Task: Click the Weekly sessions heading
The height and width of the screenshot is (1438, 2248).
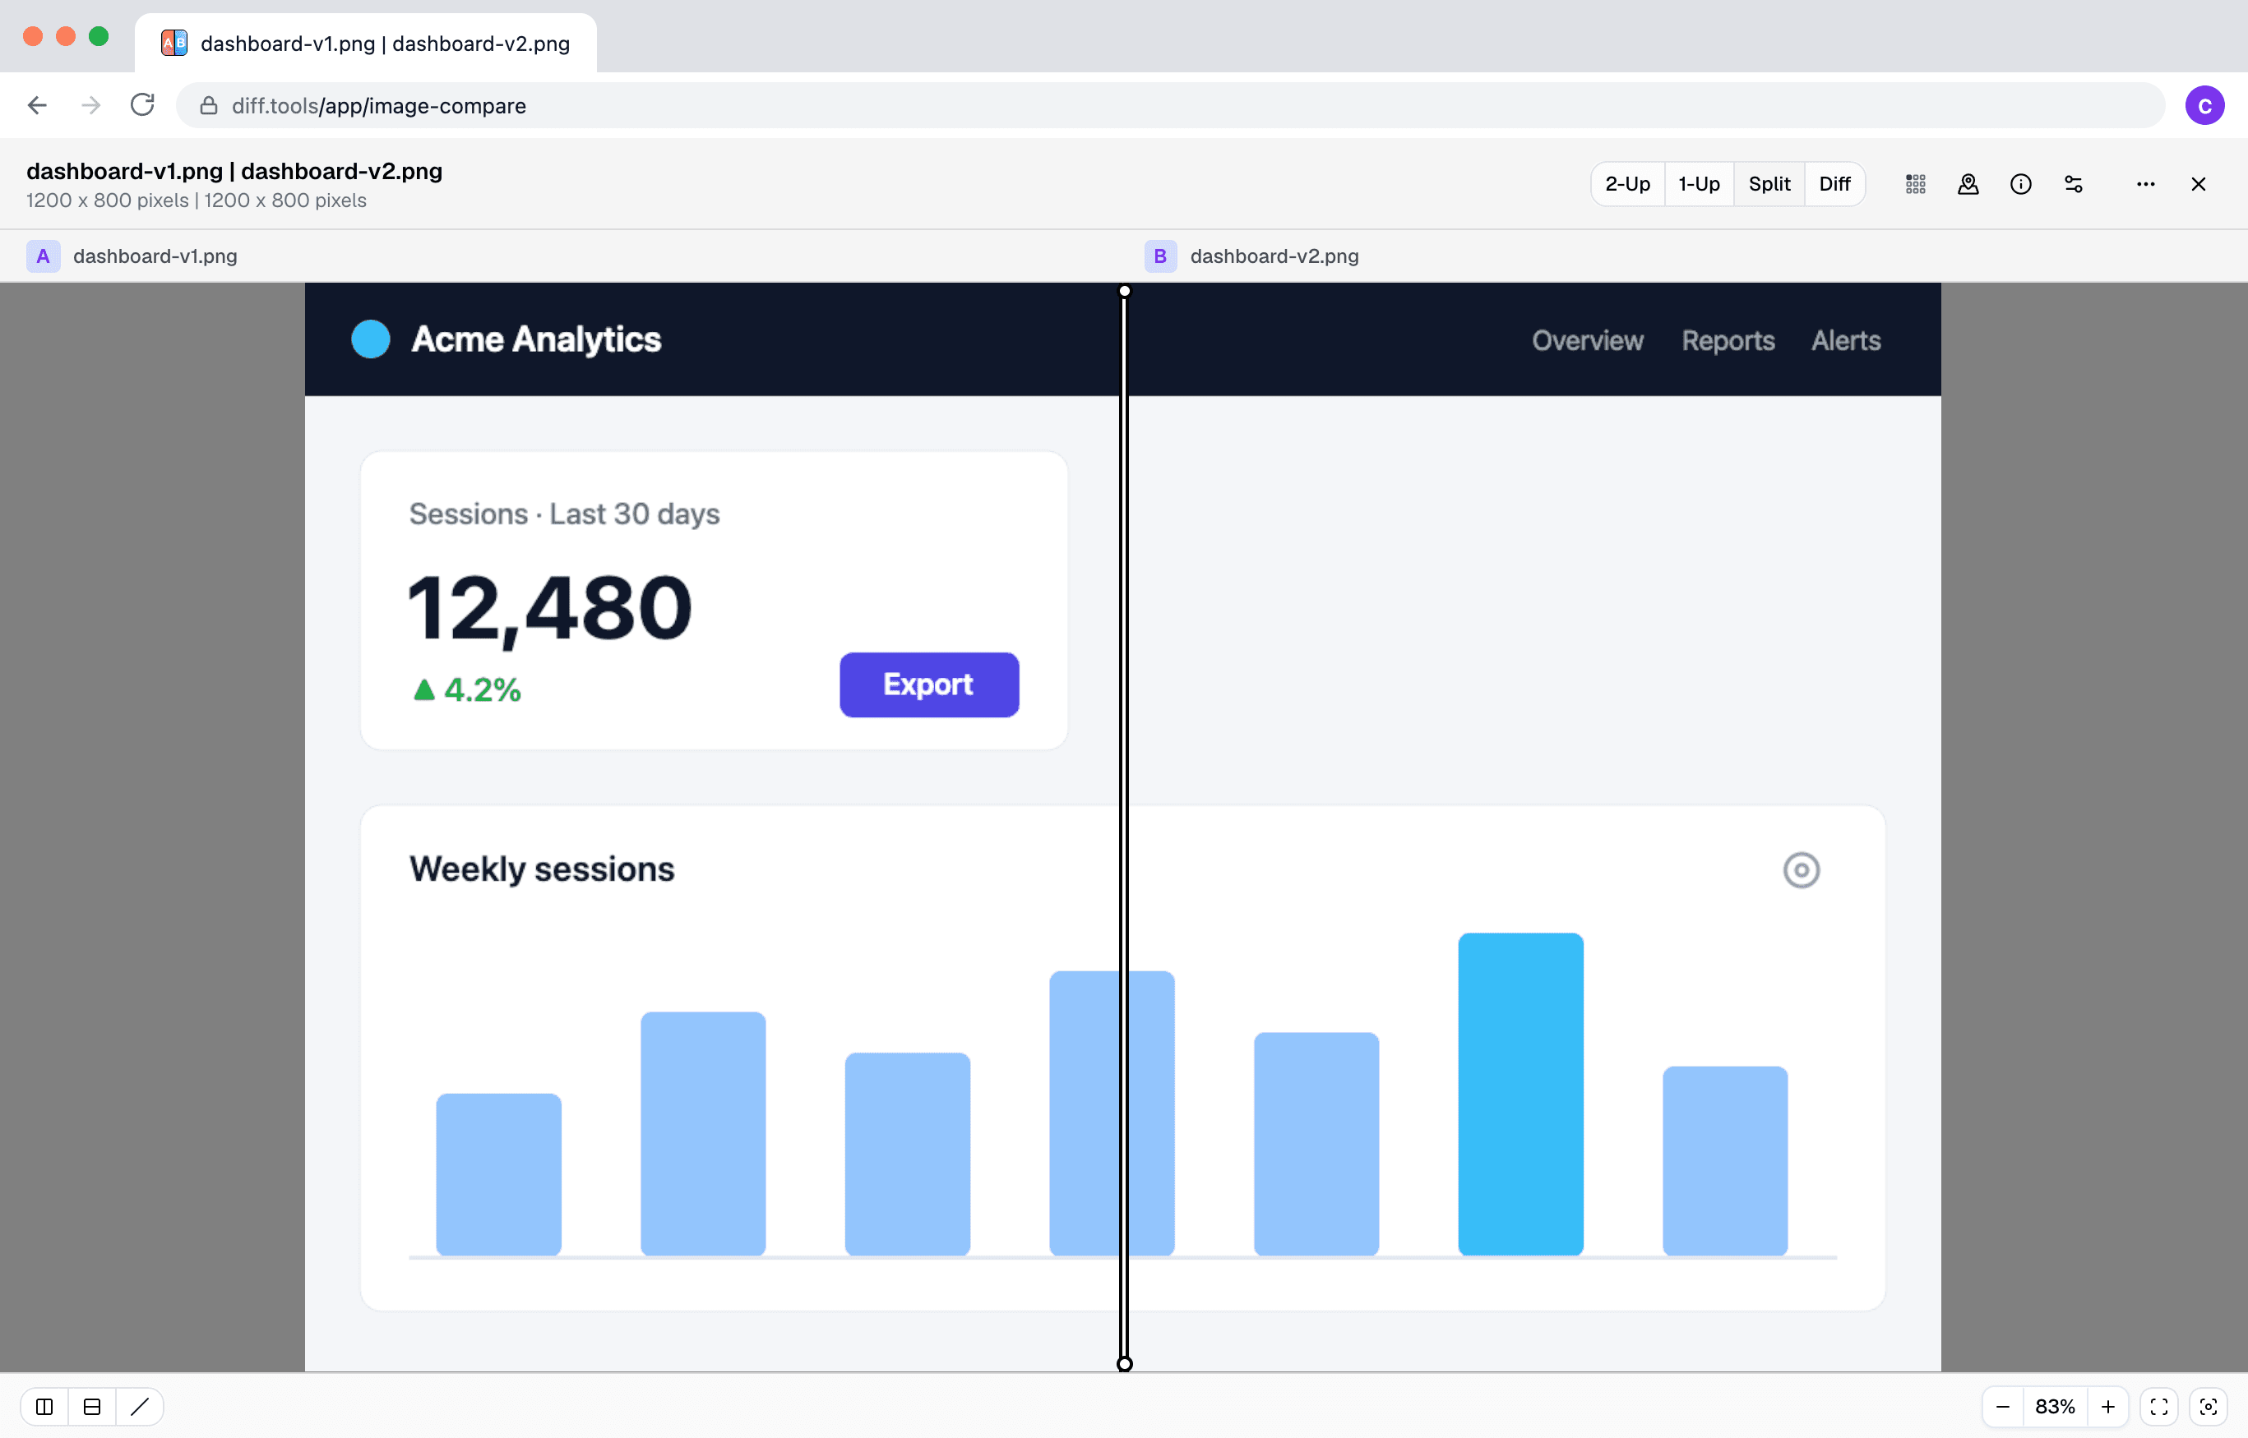Action: coord(542,869)
